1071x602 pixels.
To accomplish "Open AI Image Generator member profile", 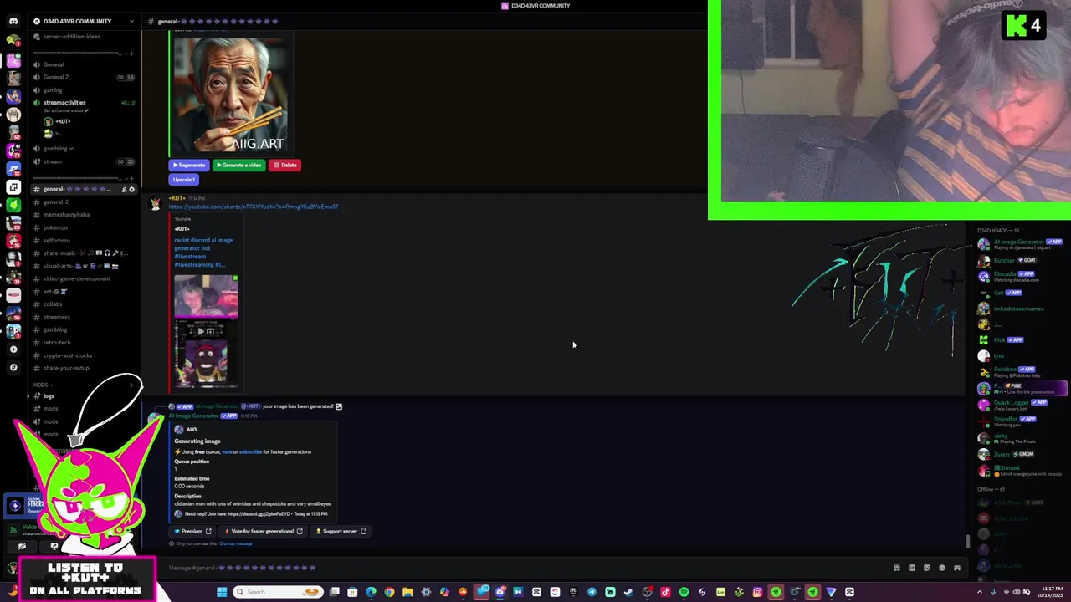I will 1022,244.
